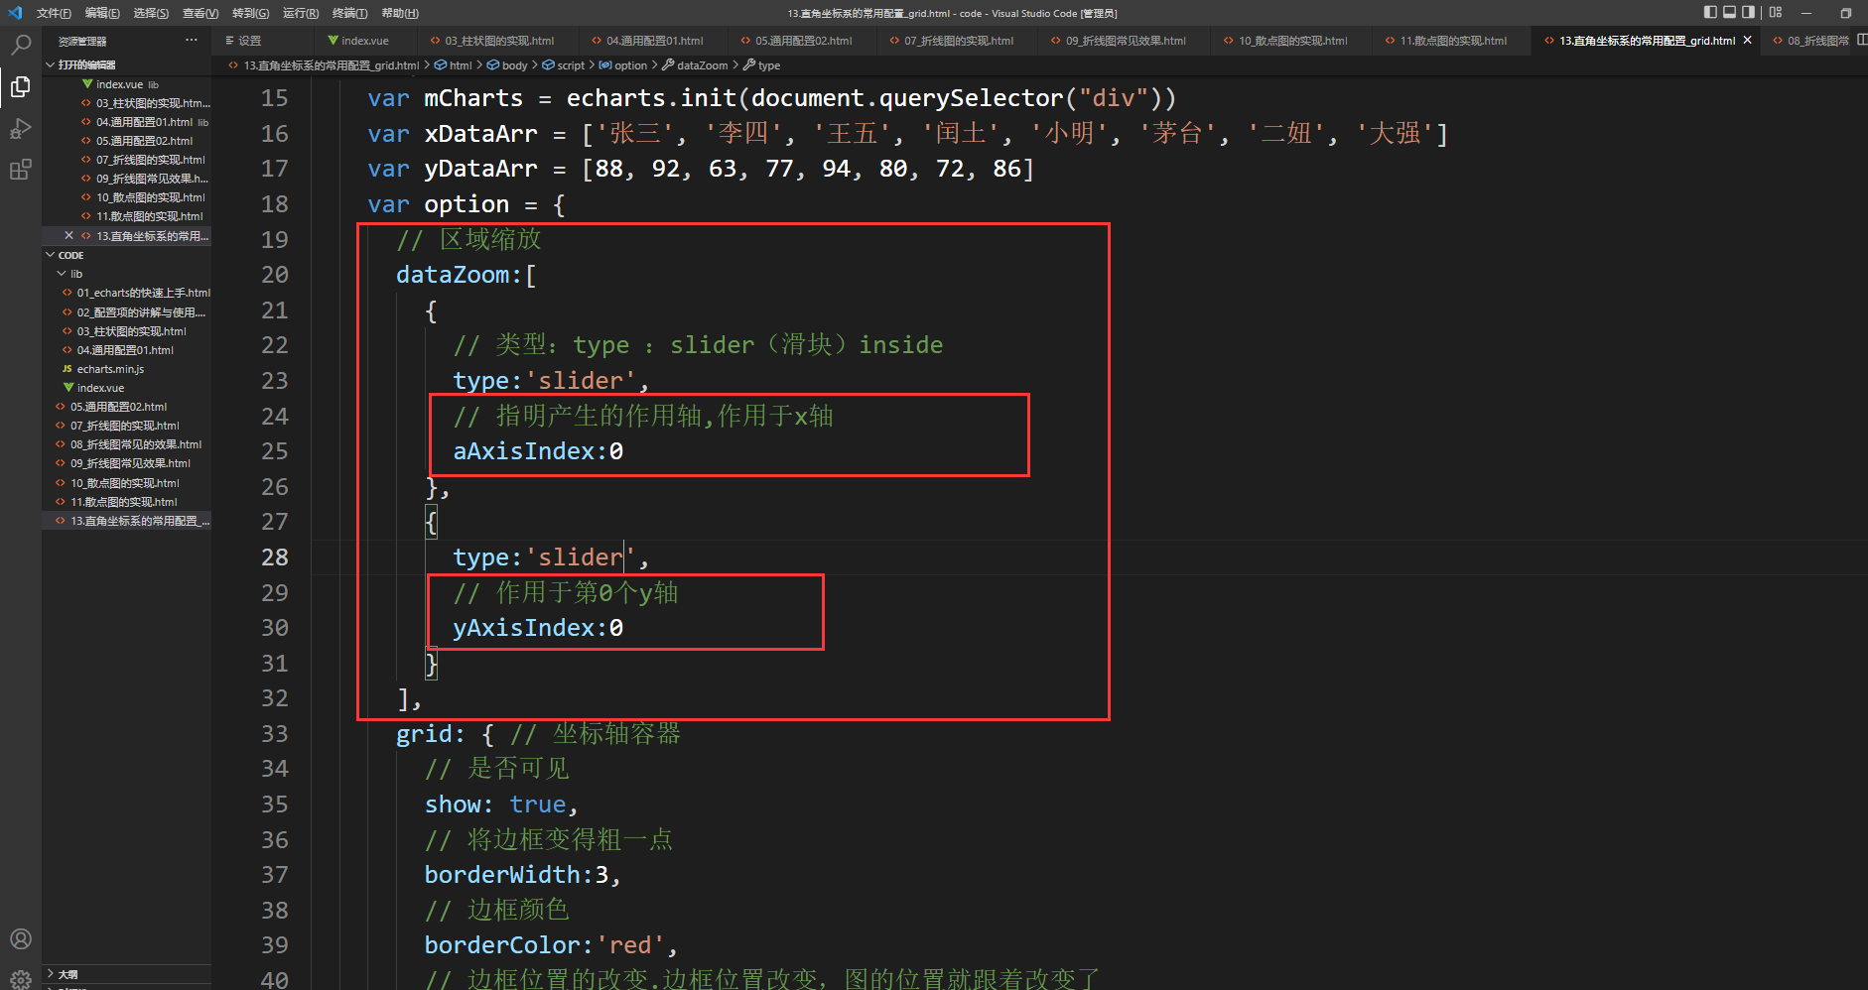Close 13.直角坐标系 entry in open editors list
Viewport: 1868px width, 990px height.
[68, 236]
